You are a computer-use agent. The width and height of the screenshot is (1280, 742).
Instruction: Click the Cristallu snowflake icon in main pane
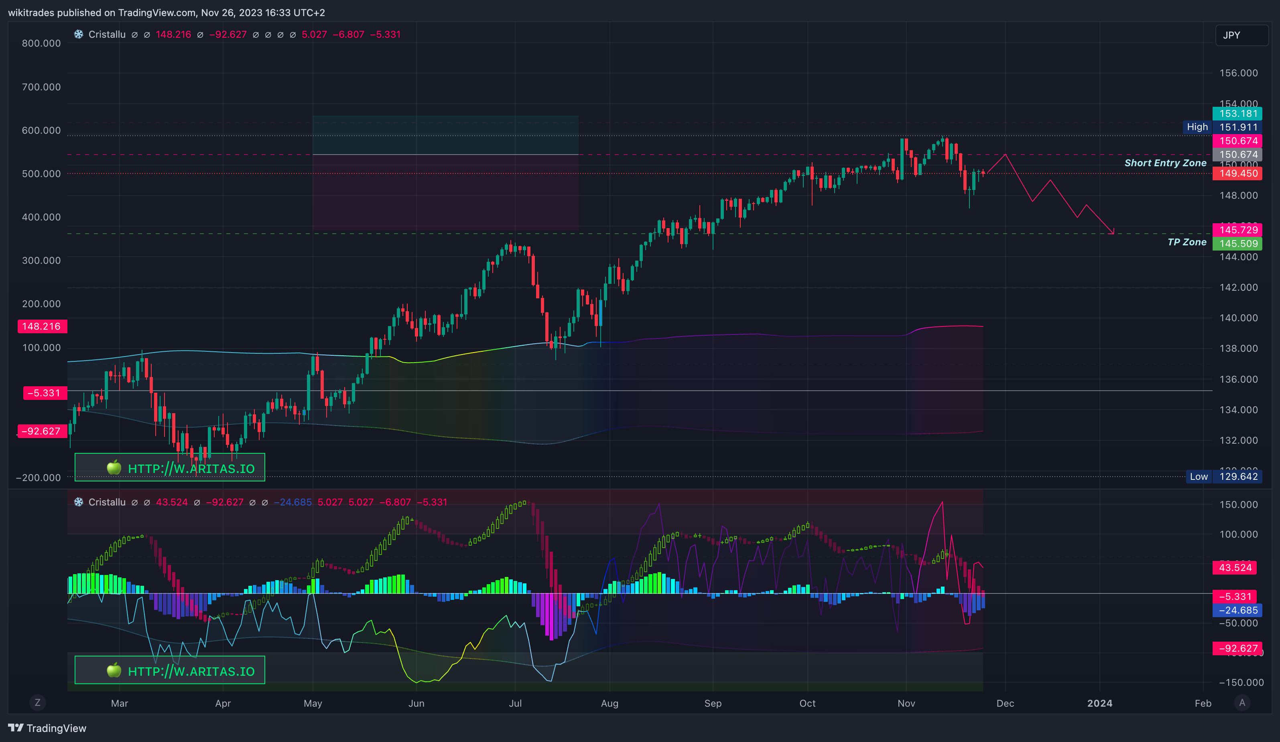click(x=79, y=35)
